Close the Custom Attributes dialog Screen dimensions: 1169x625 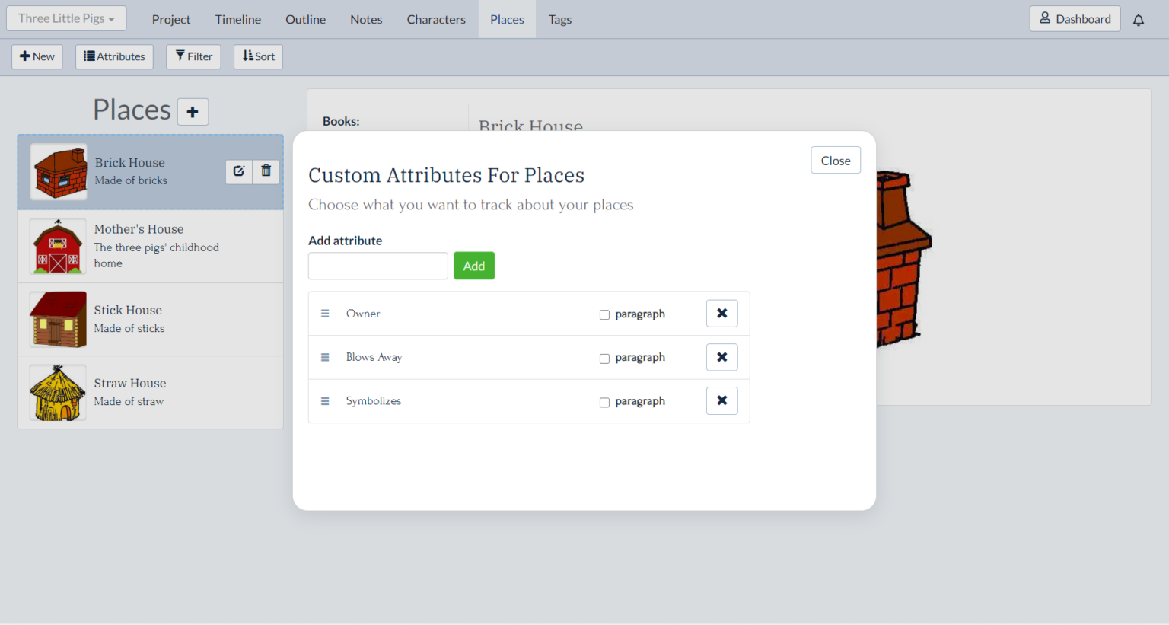point(835,161)
